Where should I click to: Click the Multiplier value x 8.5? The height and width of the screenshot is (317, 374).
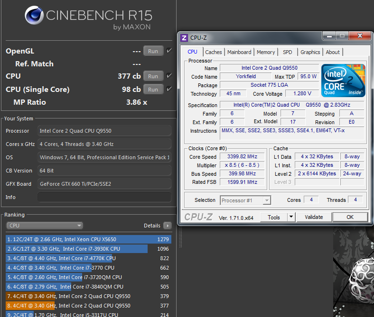point(242,165)
